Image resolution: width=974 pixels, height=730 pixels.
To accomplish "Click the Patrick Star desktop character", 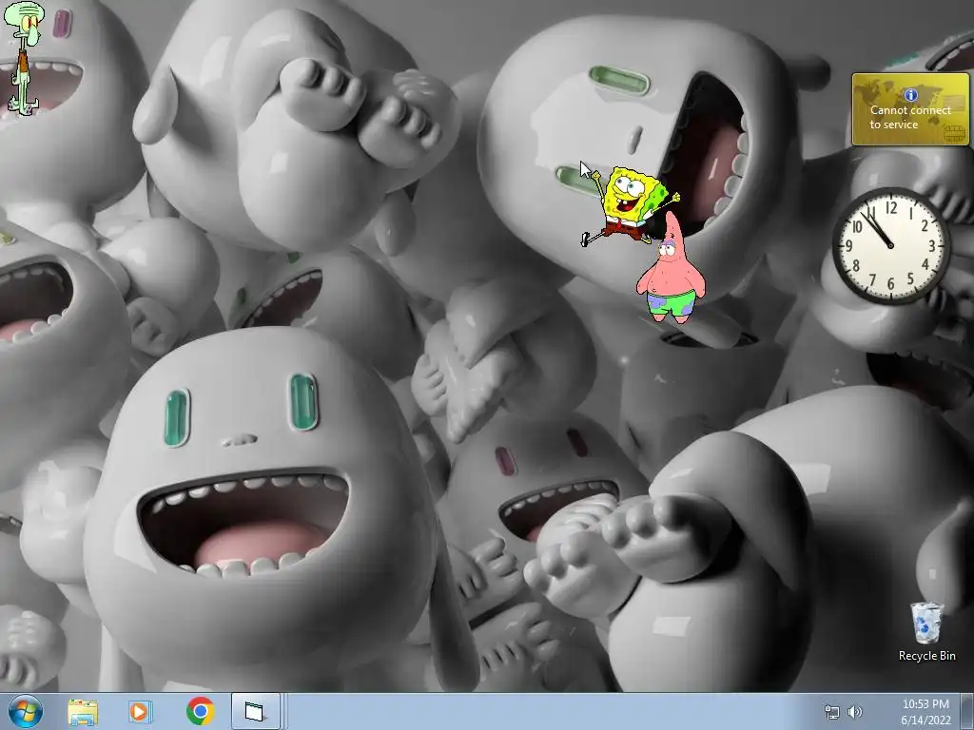I will click(671, 268).
